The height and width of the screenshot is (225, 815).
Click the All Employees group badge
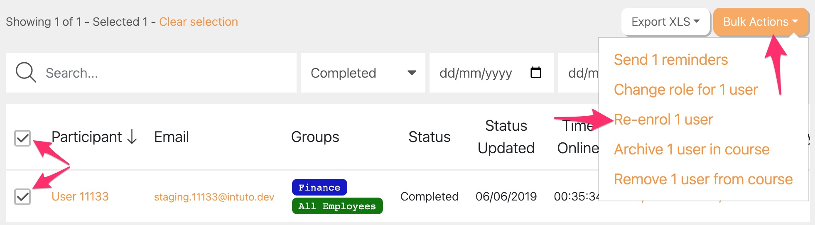coord(337,206)
